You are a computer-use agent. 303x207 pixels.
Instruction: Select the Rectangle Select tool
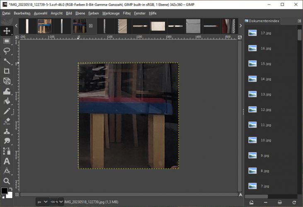[7, 41]
